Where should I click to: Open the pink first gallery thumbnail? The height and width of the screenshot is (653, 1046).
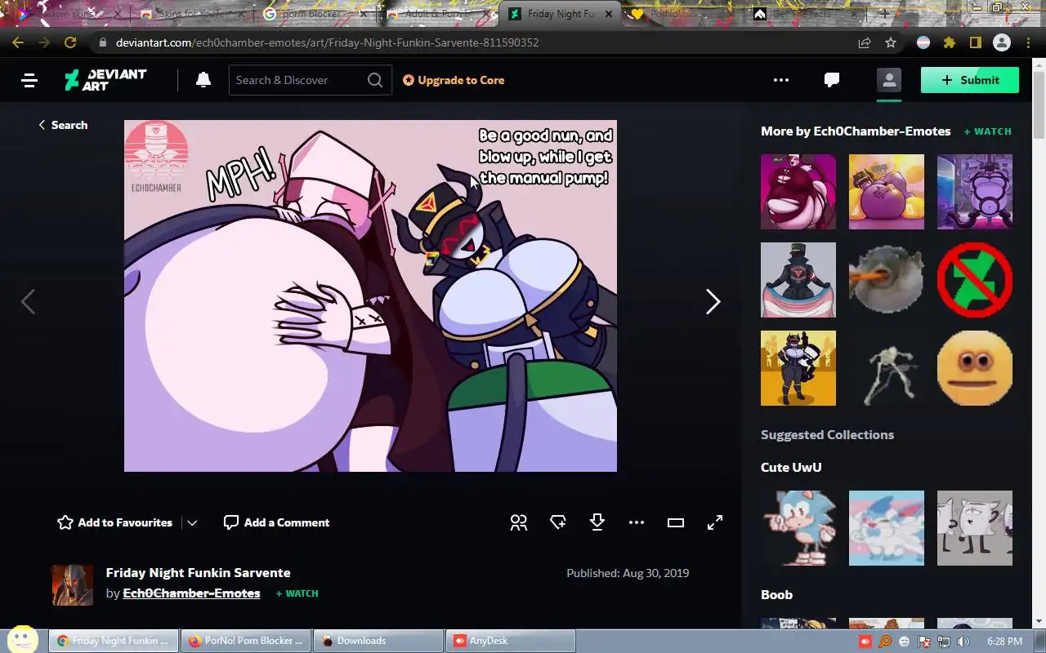(798, 192)
